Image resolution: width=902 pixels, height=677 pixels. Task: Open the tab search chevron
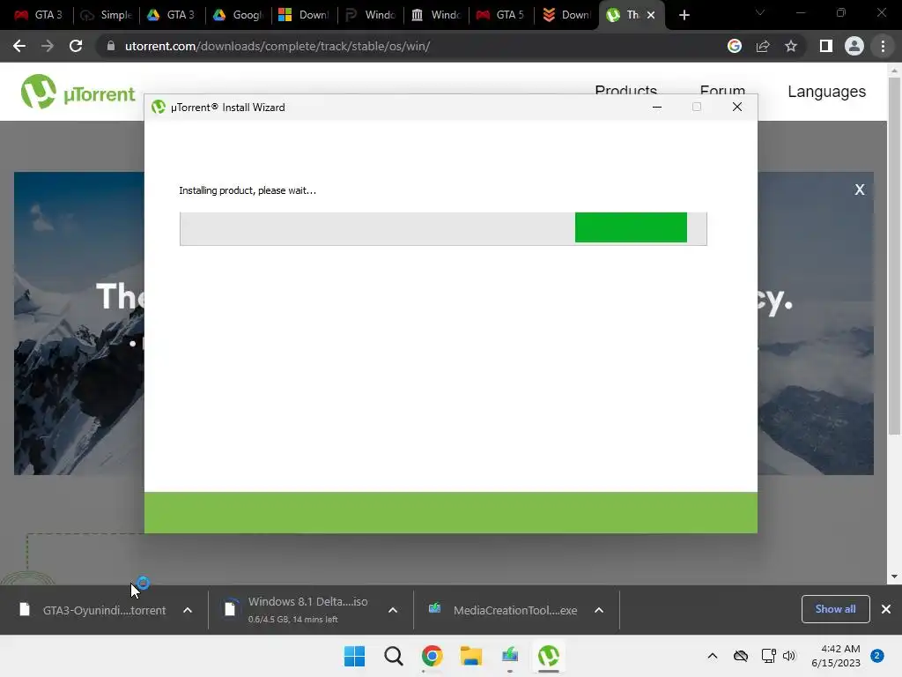tap(760, 12)
